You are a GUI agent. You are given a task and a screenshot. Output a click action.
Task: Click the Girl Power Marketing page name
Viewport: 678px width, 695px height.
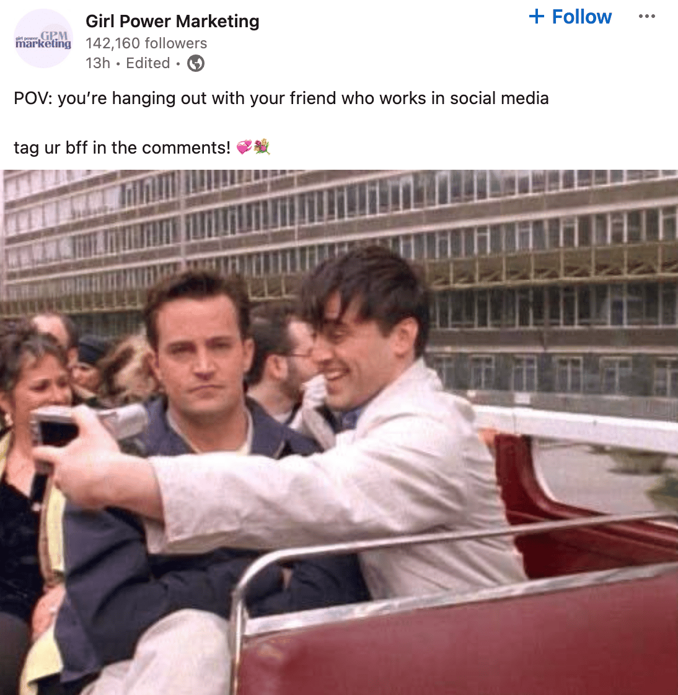(172, 21)
